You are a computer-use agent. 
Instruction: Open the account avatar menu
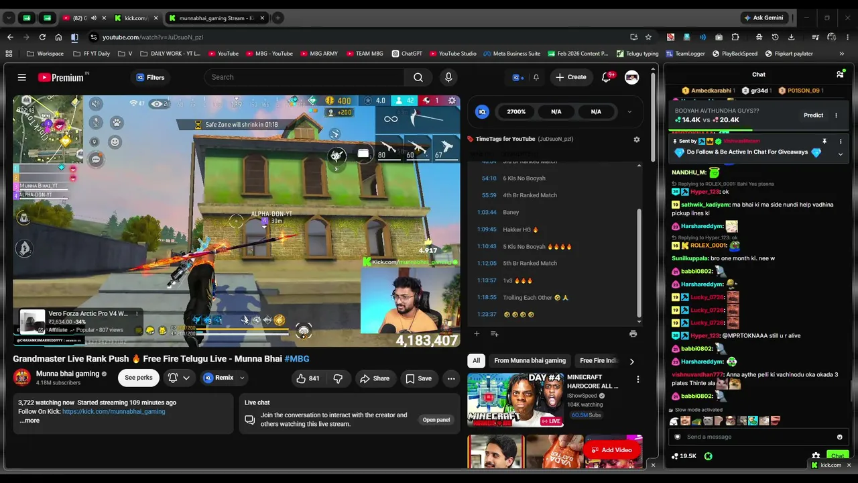(x=631, y=77)
